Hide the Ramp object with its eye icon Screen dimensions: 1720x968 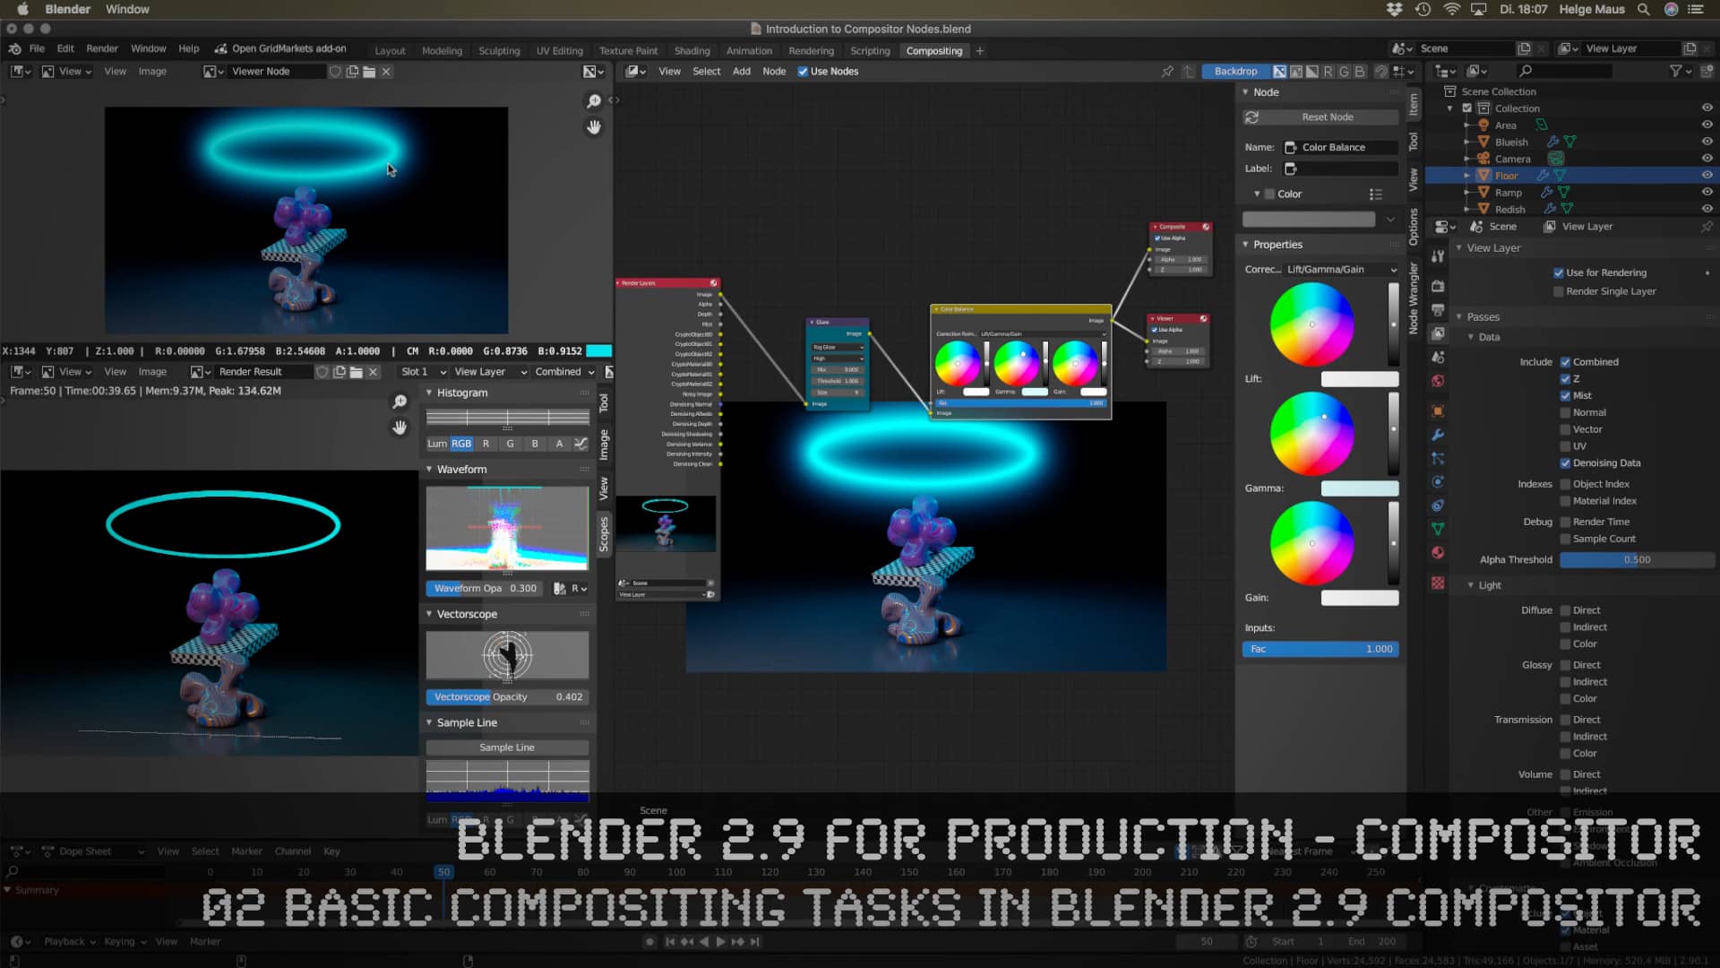(x=1707, y=192)
